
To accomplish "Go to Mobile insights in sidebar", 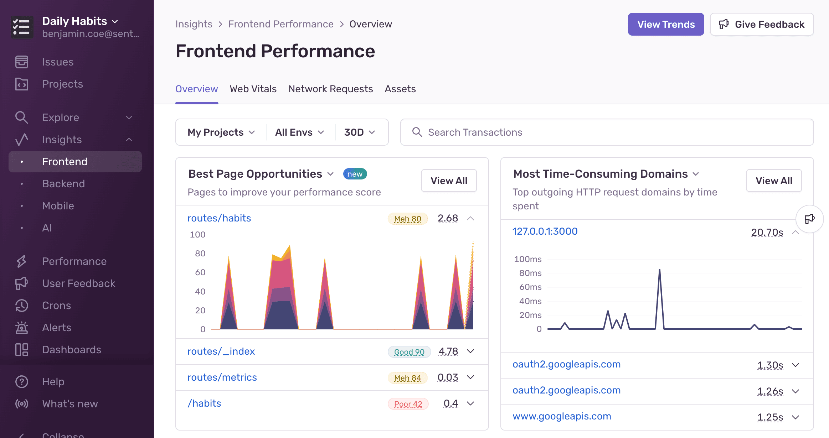I will (58, 206).
